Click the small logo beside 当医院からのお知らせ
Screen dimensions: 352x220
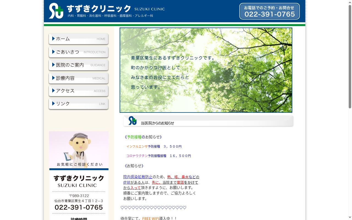pos(133,120)
